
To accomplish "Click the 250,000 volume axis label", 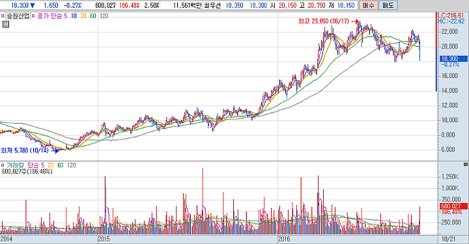I will (x=451, y=223).
